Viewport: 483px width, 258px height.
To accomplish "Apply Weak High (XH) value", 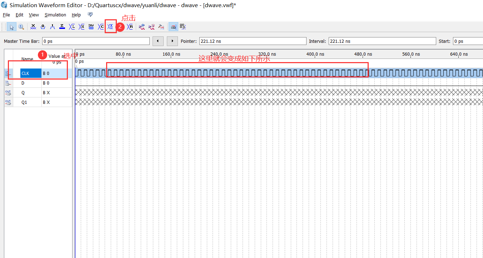I will point(81,27).
